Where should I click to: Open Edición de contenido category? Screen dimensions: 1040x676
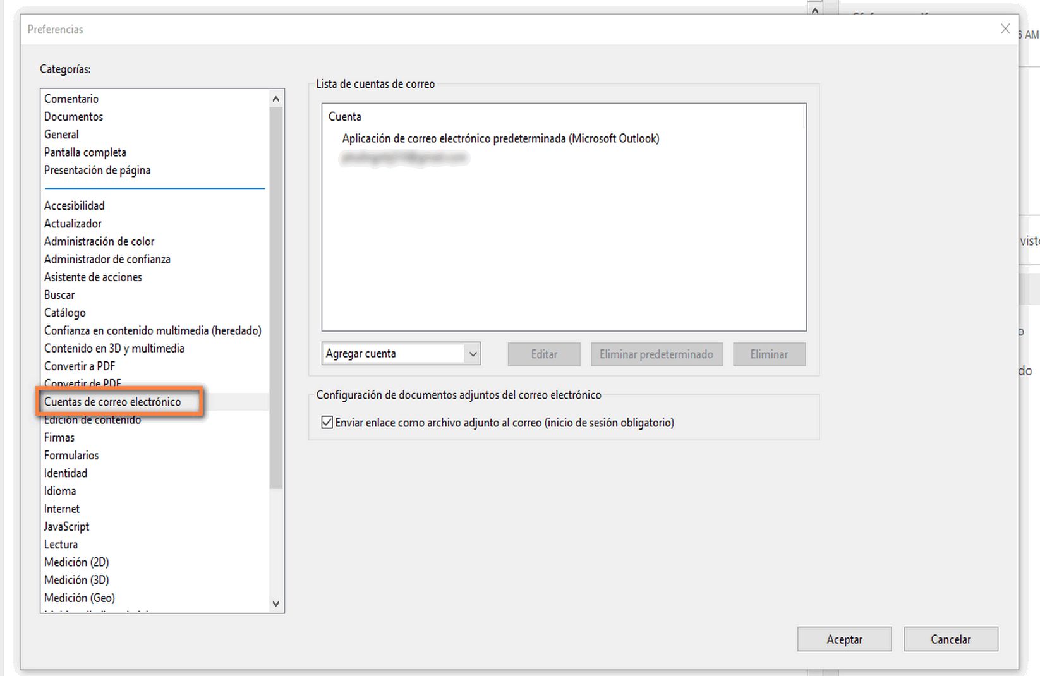tap(92, 419)
